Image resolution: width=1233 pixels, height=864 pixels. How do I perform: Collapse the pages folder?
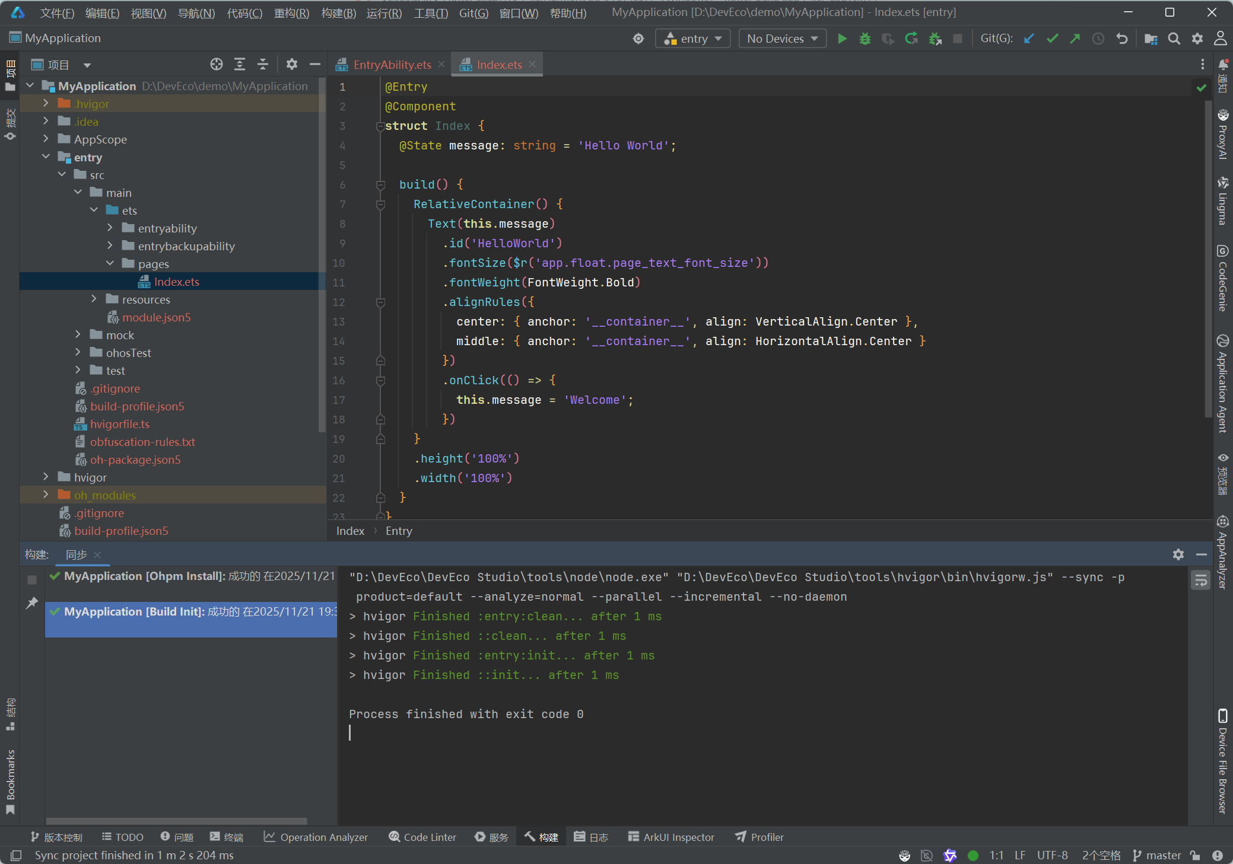110,263
